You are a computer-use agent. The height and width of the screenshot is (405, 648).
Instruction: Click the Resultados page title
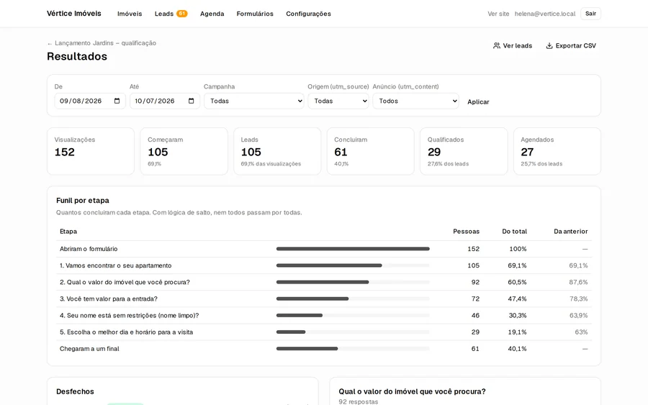click(77, 57)
